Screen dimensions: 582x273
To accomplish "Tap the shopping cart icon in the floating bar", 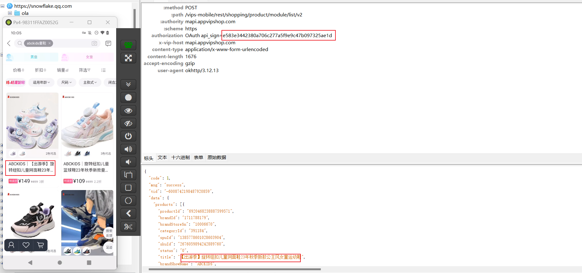I will tap(41, 245).
